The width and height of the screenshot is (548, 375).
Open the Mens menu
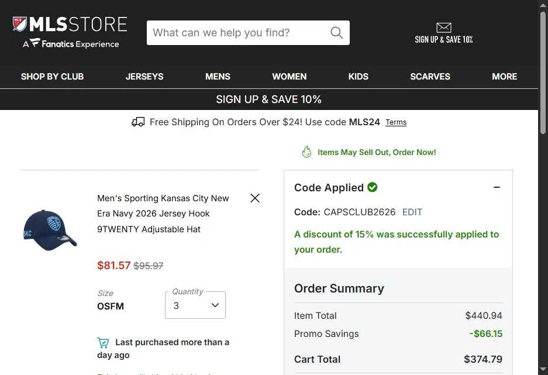(x=218, y=77)
